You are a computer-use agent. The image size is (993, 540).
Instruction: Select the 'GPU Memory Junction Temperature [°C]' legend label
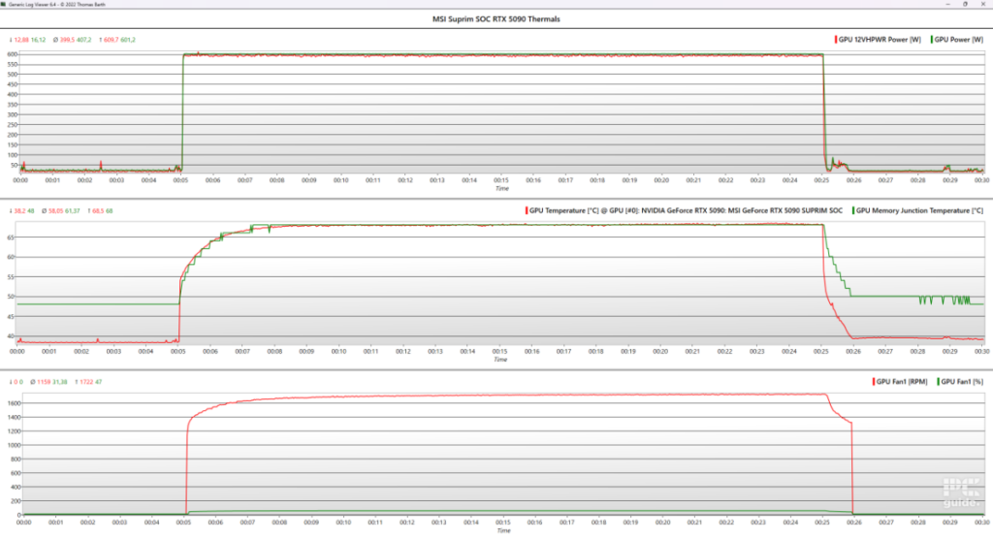[x=919, y=210]
